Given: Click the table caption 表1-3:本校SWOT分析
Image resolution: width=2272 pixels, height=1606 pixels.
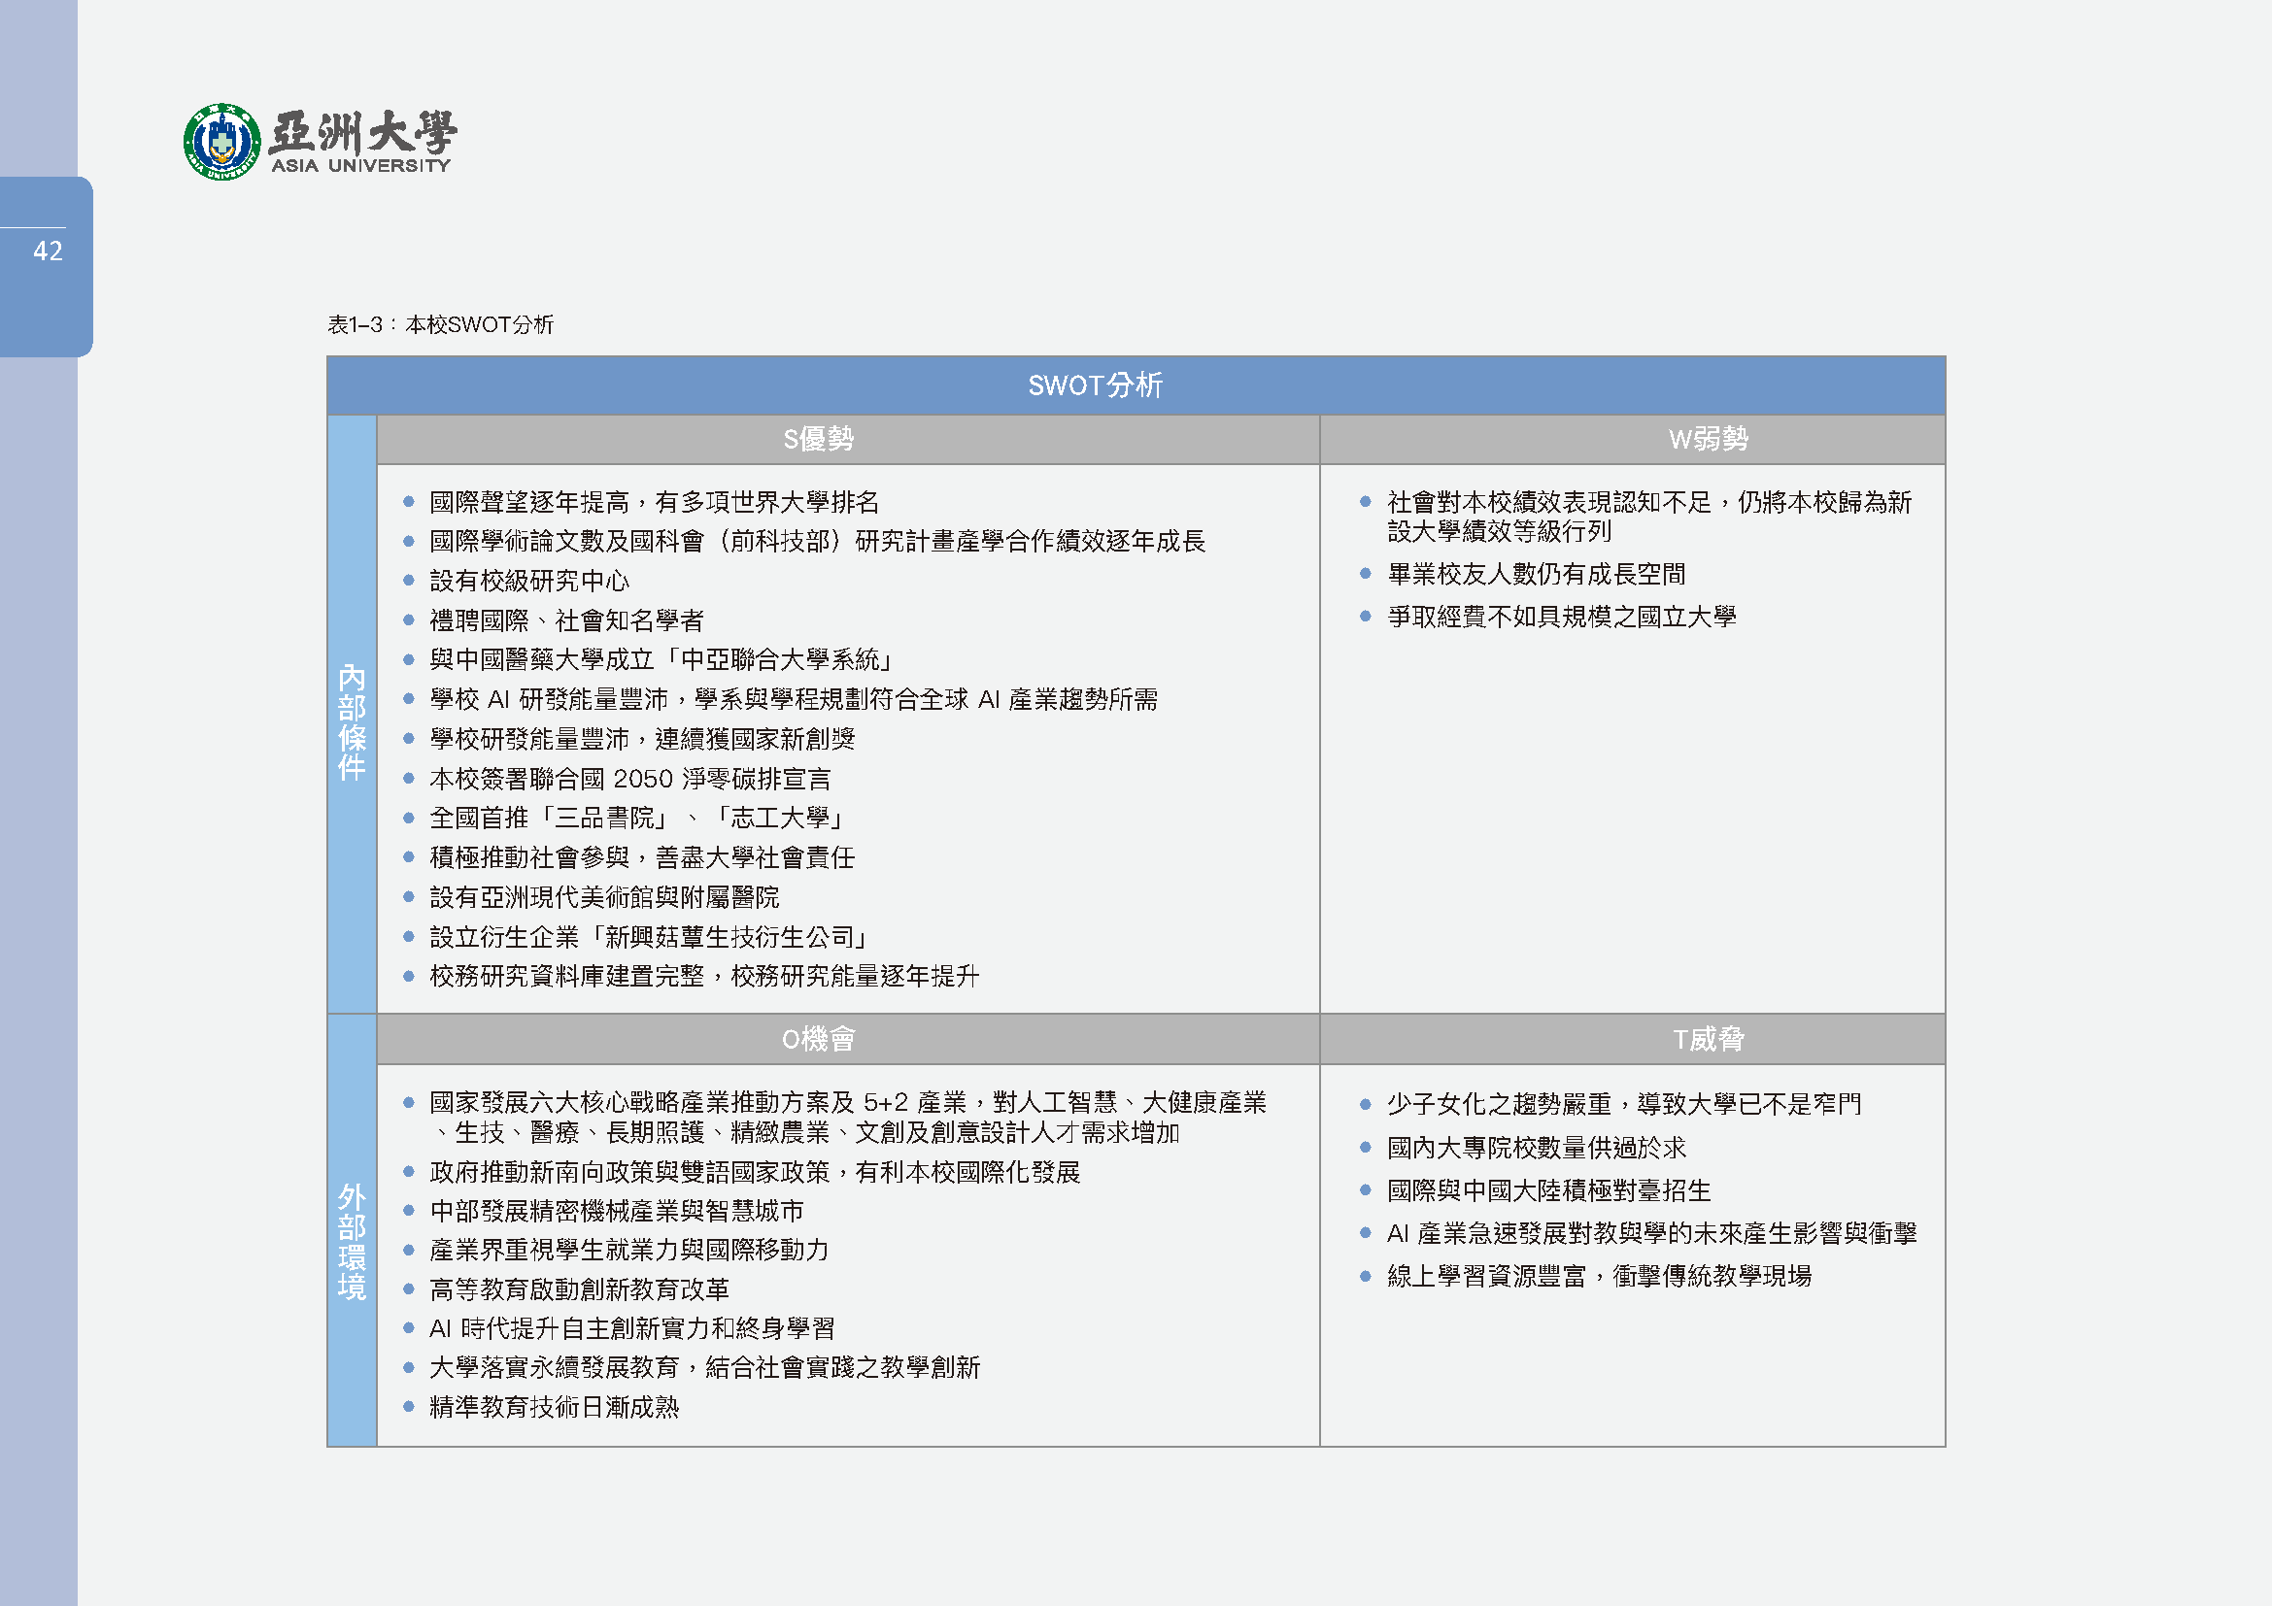Looking at the screenshot, I should (440, 324).
